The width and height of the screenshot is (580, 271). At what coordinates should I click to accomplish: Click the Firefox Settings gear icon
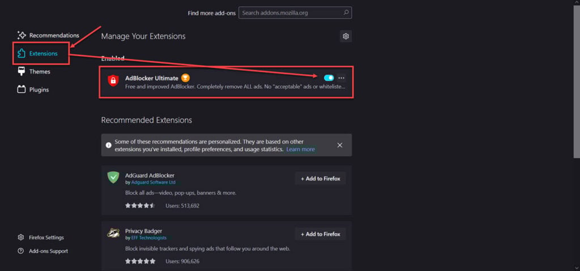point(21,238)
